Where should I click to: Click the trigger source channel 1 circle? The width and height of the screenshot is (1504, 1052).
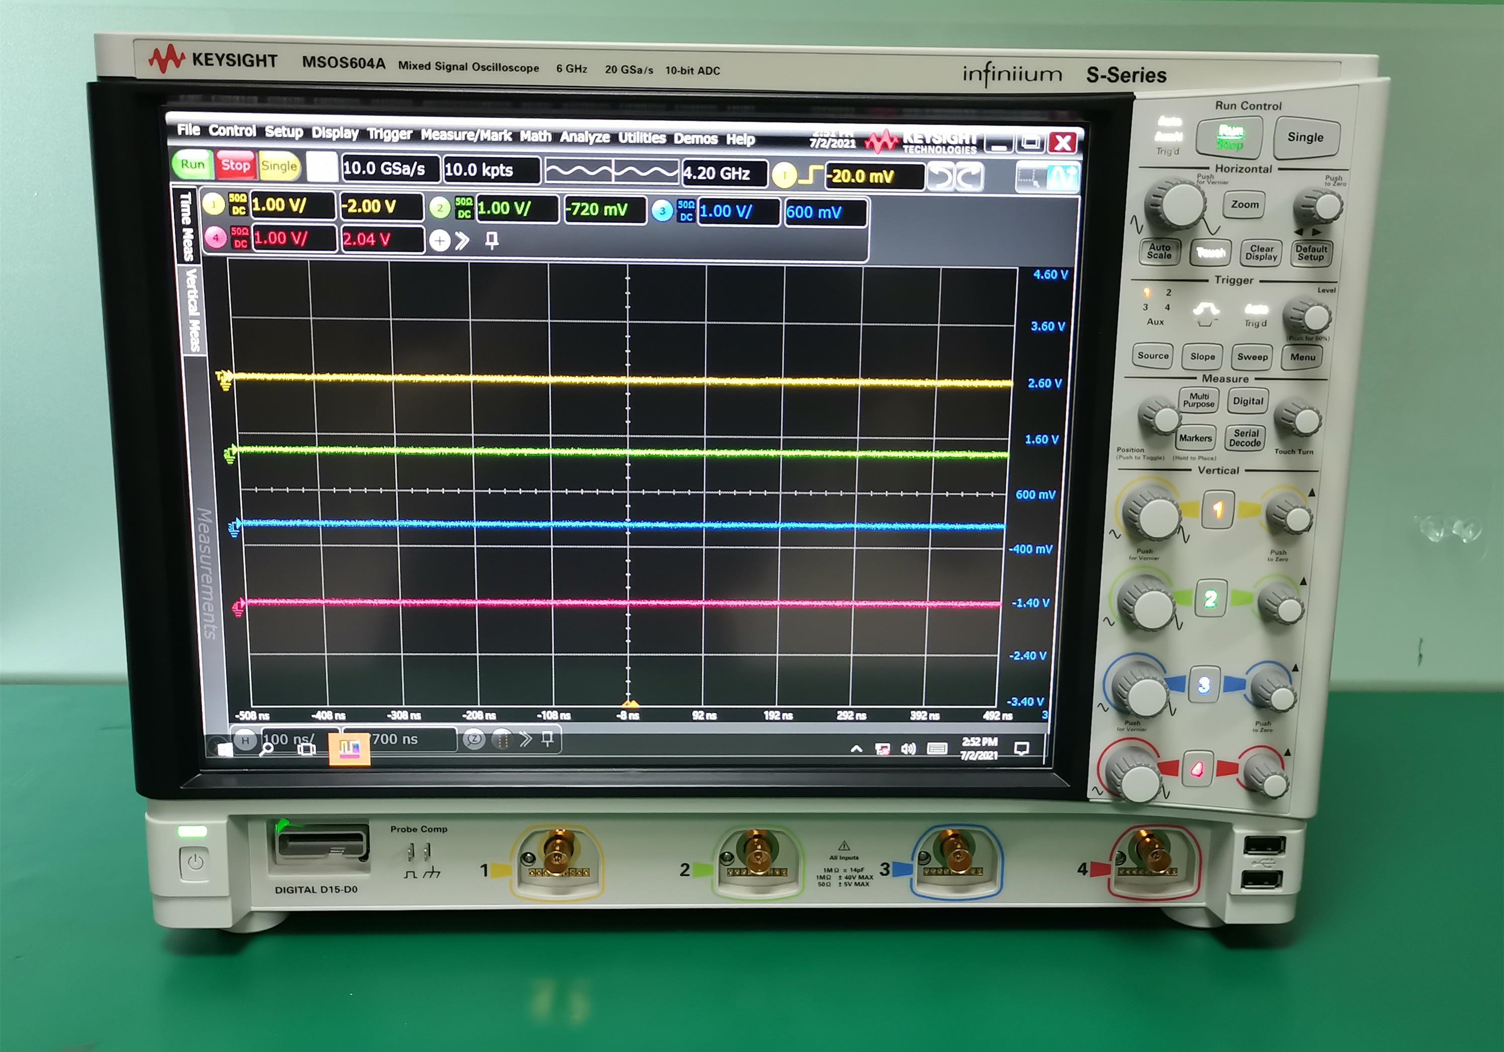[784, 175]
